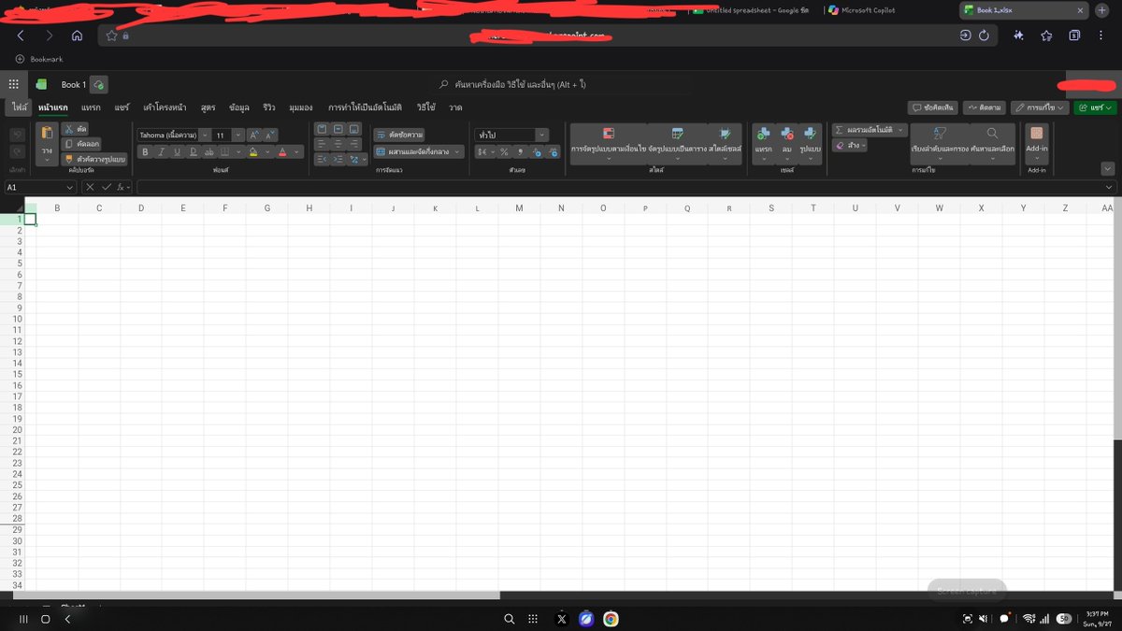
Task: Apply red font color
Action: point(282,151)
